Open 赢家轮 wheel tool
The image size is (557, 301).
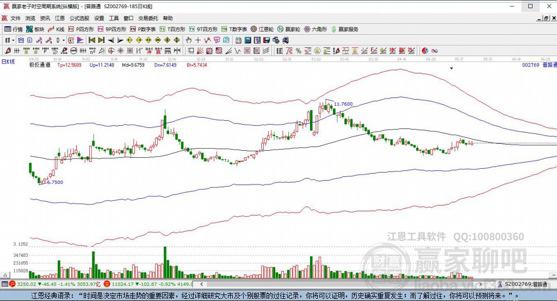tap(289, 29)
